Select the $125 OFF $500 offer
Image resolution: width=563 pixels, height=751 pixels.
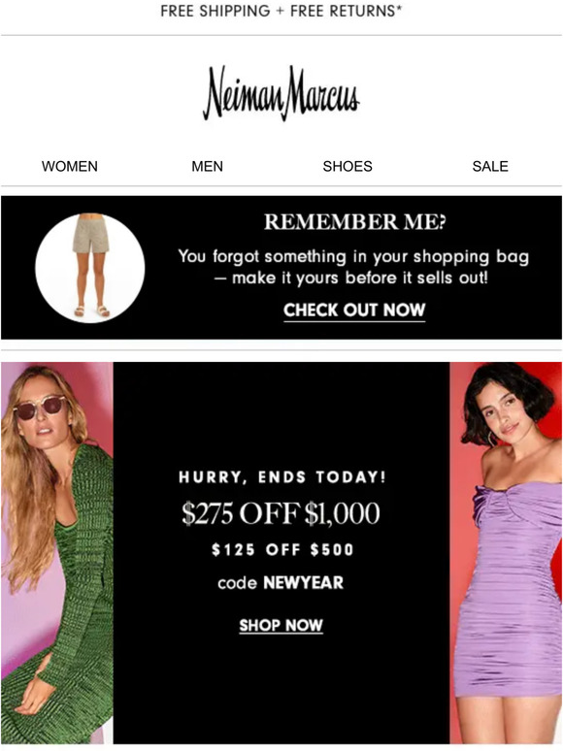(x=282, y=549)
